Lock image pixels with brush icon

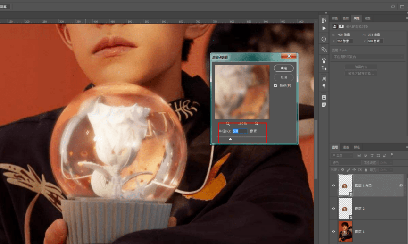tap(349, 170)
